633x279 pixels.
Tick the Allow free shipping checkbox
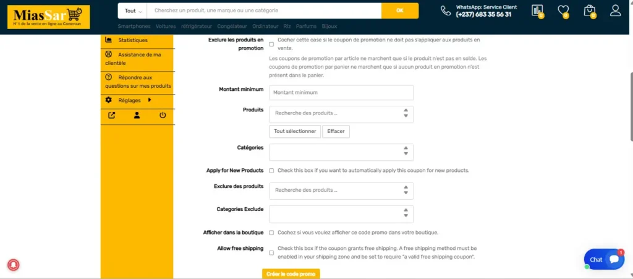(271, 252)
